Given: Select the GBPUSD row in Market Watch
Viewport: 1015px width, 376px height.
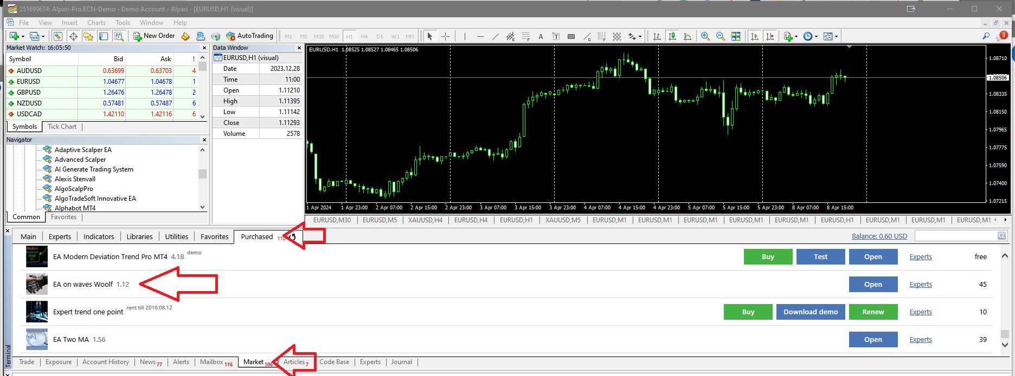Looking at the screenshot, I should (x=102, y=93).
